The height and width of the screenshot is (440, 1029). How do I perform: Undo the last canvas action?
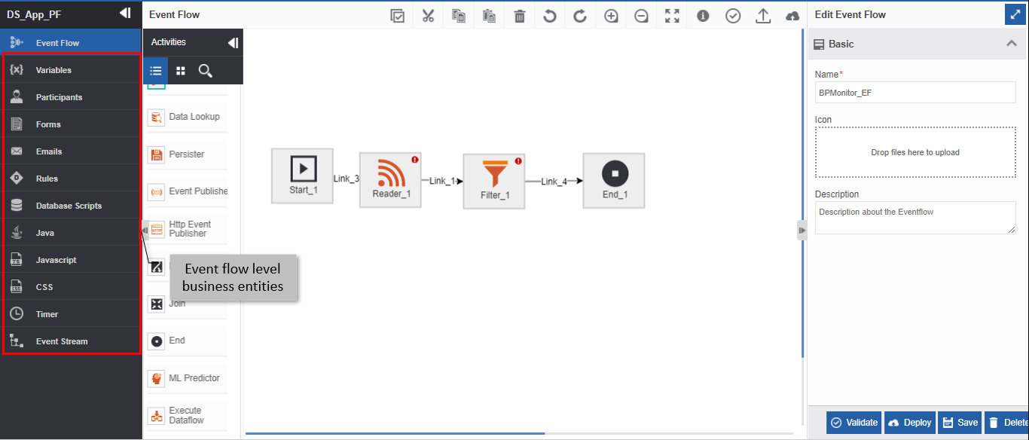(550, 16)
